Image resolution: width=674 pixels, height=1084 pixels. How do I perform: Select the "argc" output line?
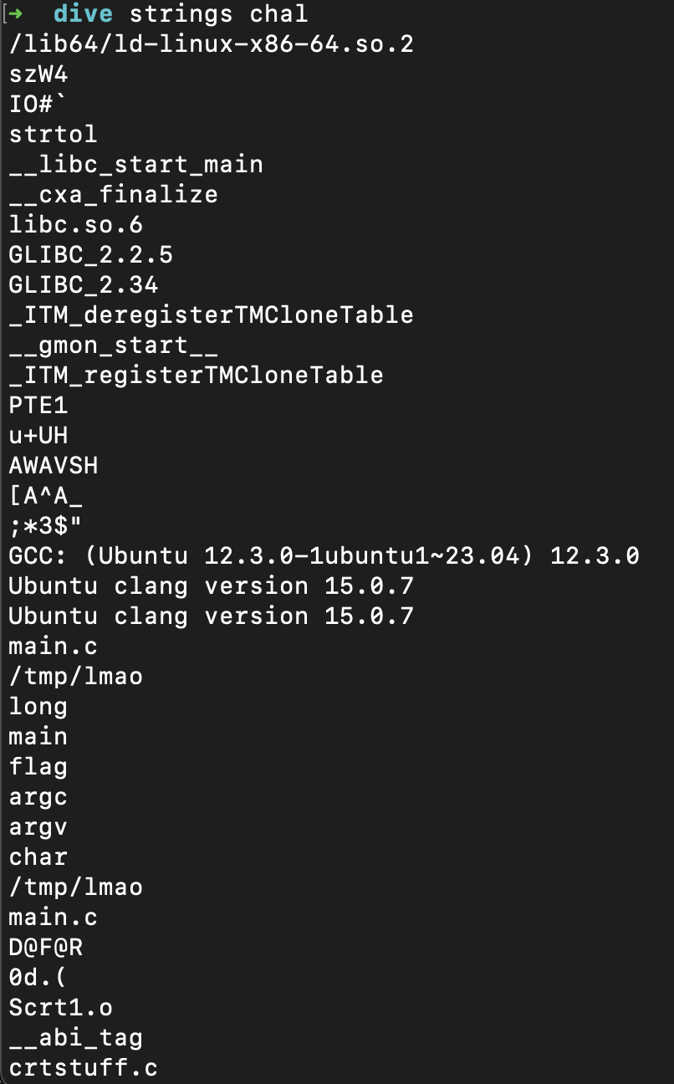[x=38, y=796]
